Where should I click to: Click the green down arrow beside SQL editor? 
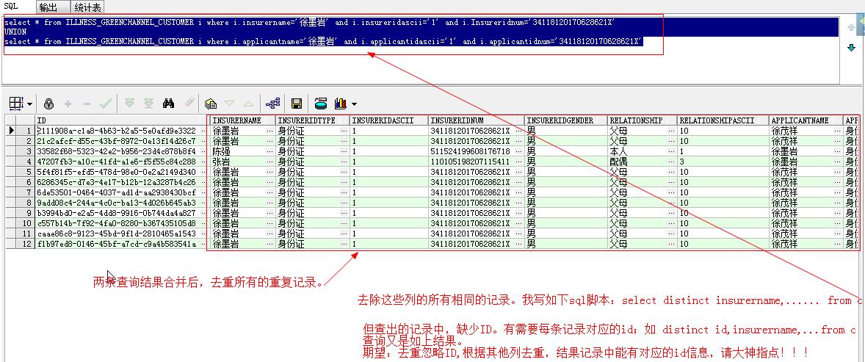click(x=852, y=48)
